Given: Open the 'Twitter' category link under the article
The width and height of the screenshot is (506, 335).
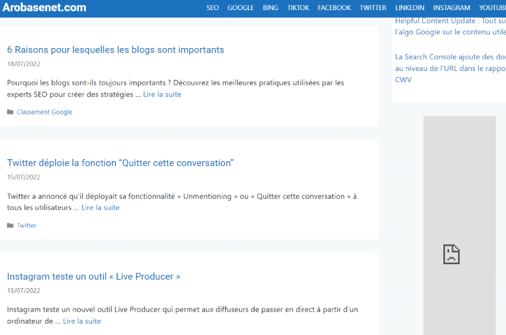Looking at the screenshot, I should pyautogui.click(x=27, y=226).
